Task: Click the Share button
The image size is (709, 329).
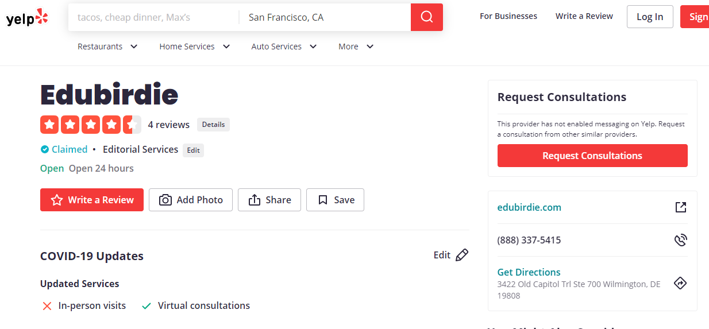Action: 269,200
